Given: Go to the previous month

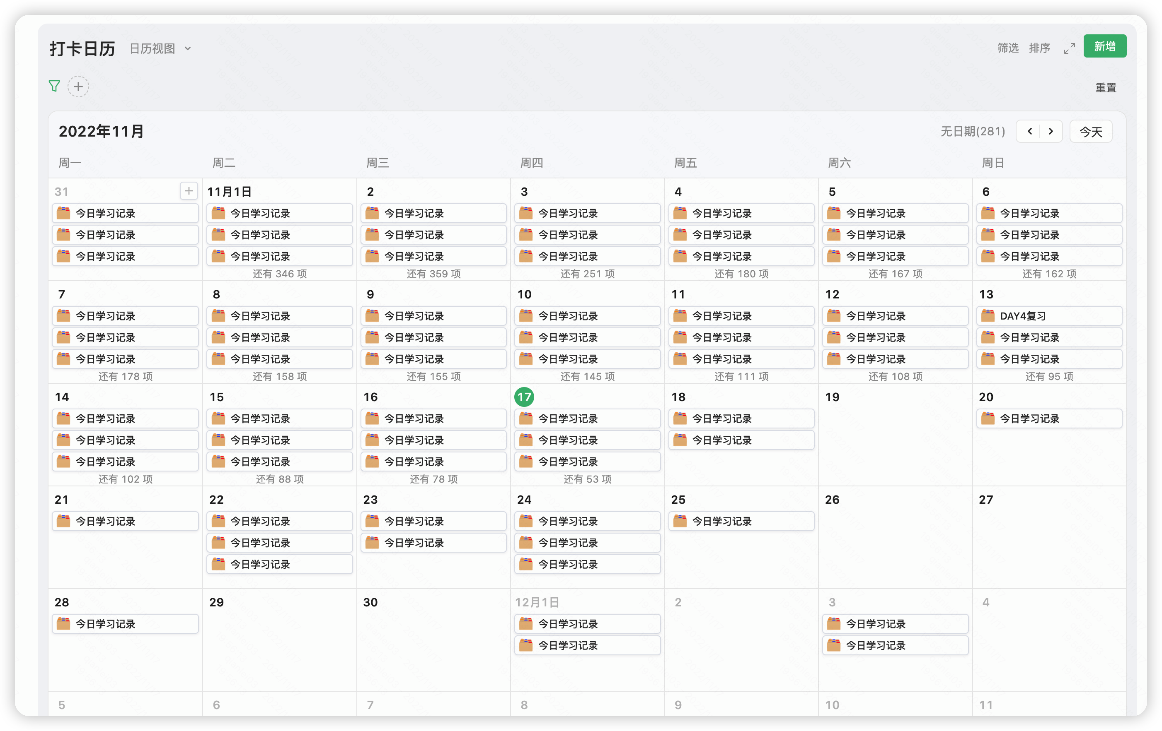Looking at the screenshot, I should coord(1029,132).
